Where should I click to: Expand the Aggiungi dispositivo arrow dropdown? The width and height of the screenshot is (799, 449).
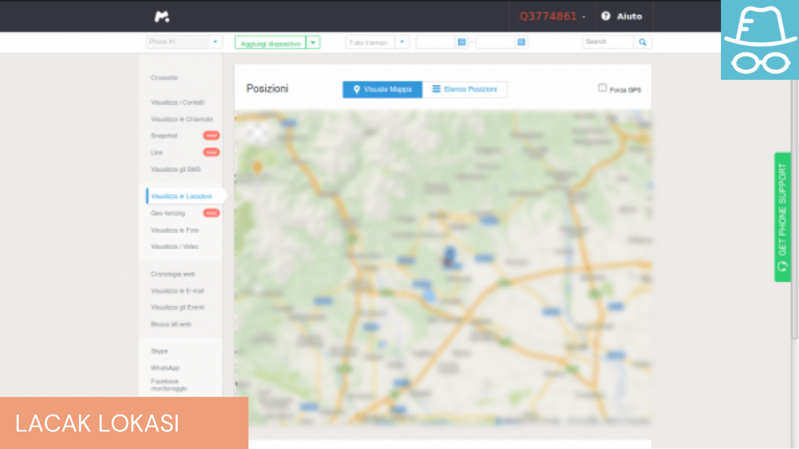(x=313, y=42)
